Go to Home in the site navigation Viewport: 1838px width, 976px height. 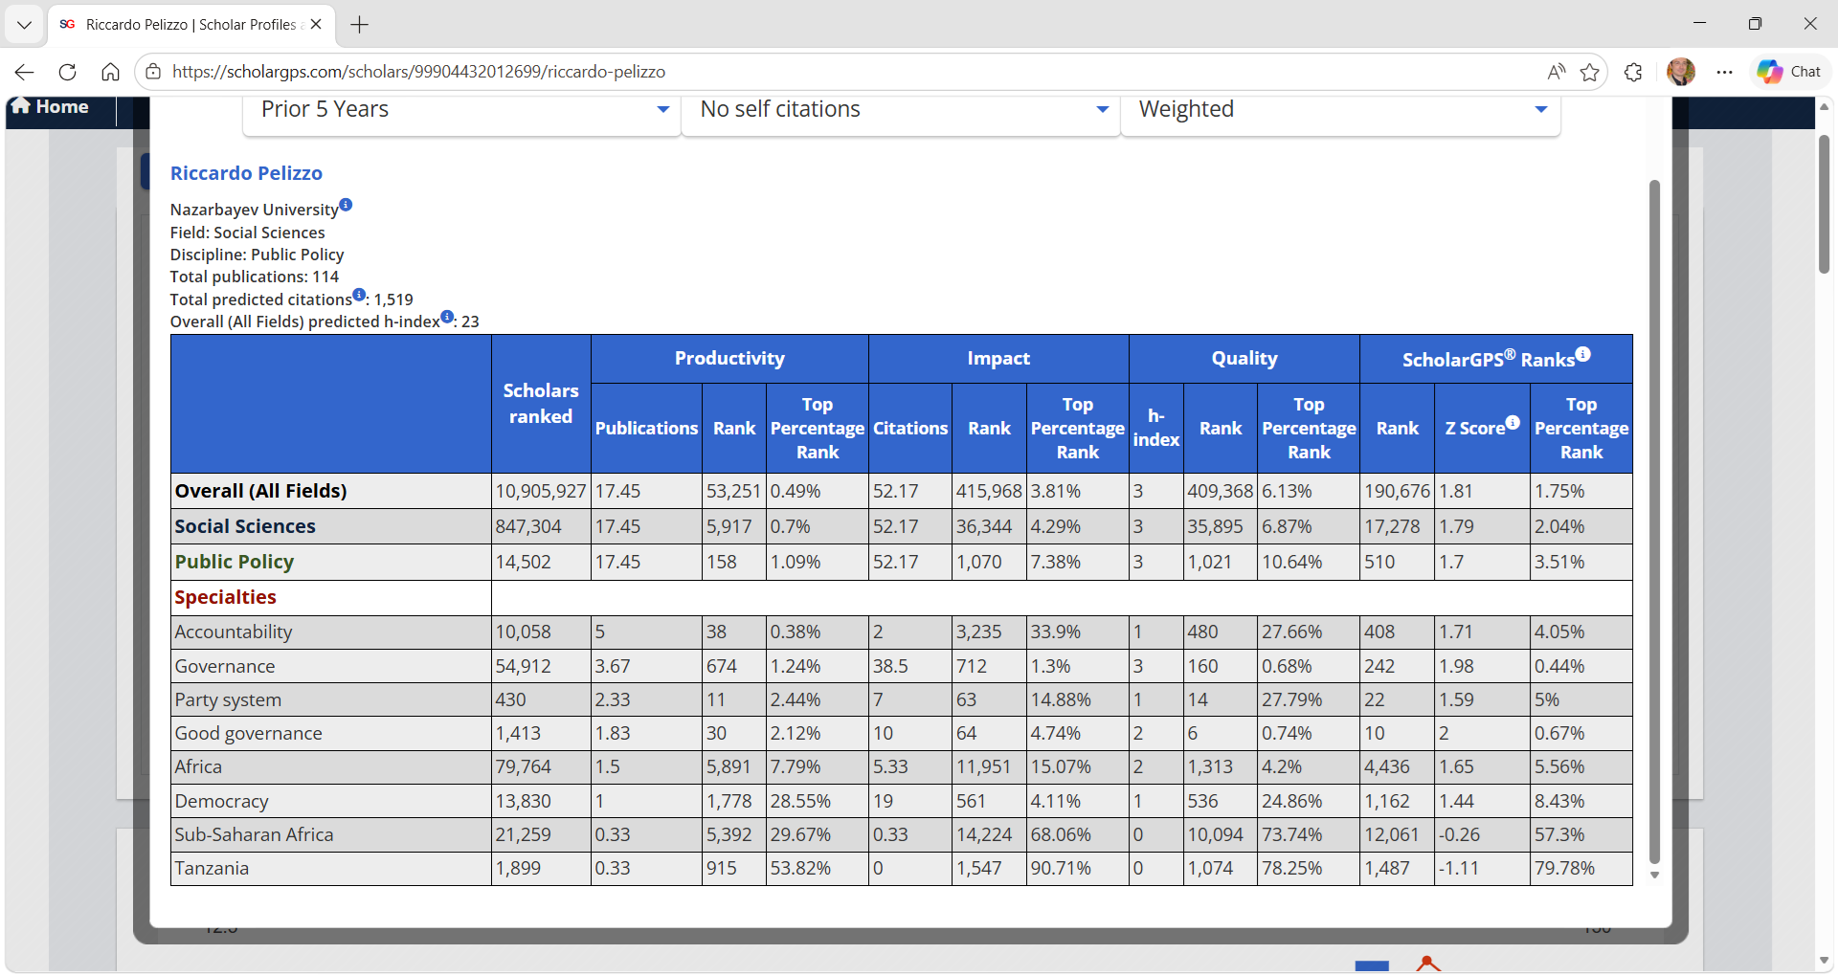pyautogui.click(x=53, y=107)
